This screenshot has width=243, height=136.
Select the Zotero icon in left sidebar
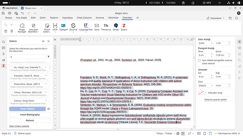(x=4, y=66)
